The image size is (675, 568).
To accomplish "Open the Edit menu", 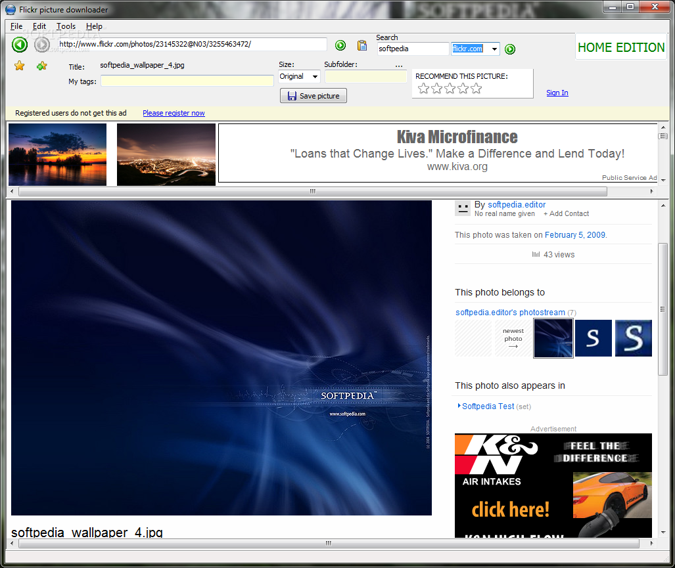I will [39, 26].
